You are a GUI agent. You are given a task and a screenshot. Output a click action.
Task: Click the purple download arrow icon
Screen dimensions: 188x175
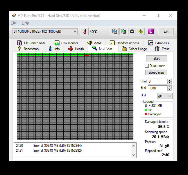pyautogui.click(x=151, y=31)
